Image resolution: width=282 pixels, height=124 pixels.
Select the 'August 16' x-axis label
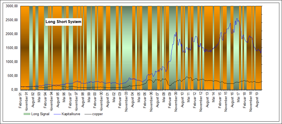[232, 100]
